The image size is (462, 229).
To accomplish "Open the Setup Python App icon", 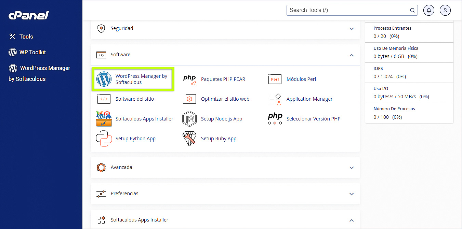I will click(104, 139).
